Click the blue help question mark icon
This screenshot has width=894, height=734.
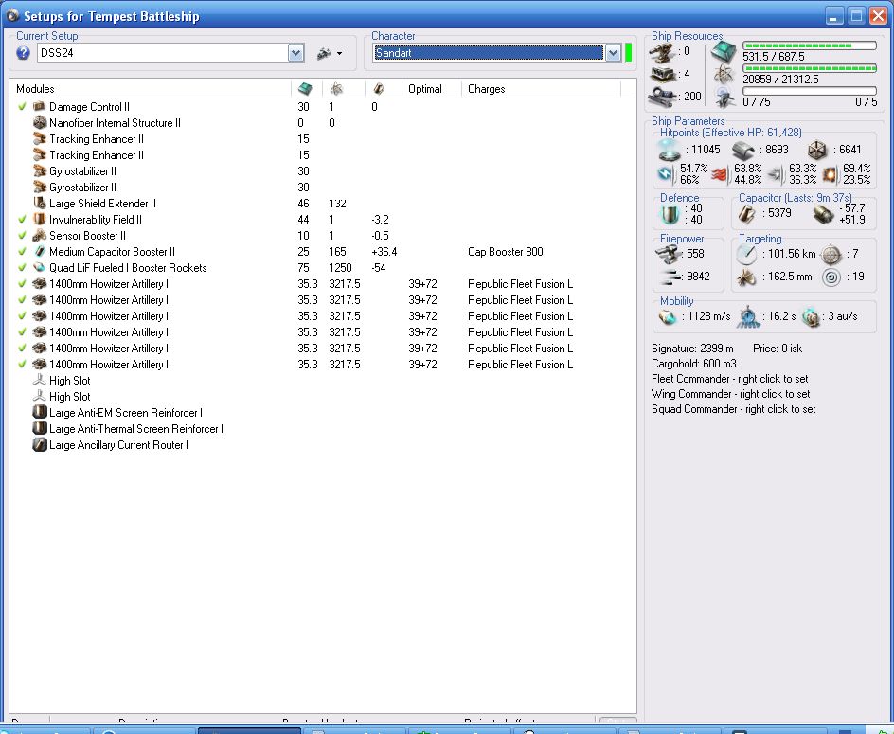tap(23, 53)
